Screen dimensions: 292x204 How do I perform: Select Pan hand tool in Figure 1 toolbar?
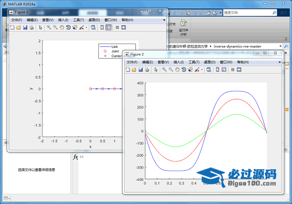tap(62, 27)
